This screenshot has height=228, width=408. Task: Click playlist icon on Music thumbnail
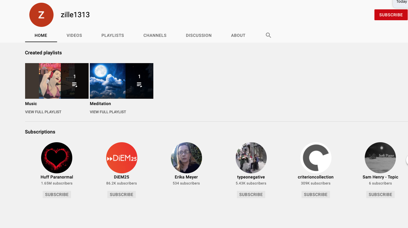pos(74,85)
